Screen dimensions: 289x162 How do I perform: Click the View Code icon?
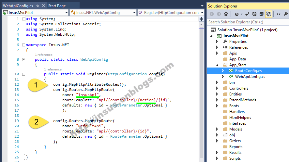[x=279, y=14]
